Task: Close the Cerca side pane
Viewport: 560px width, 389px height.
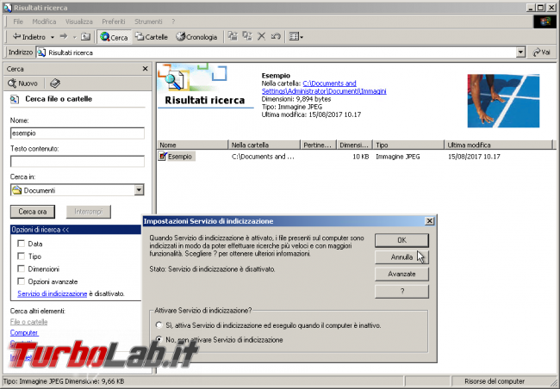Action: click(145, 69)
